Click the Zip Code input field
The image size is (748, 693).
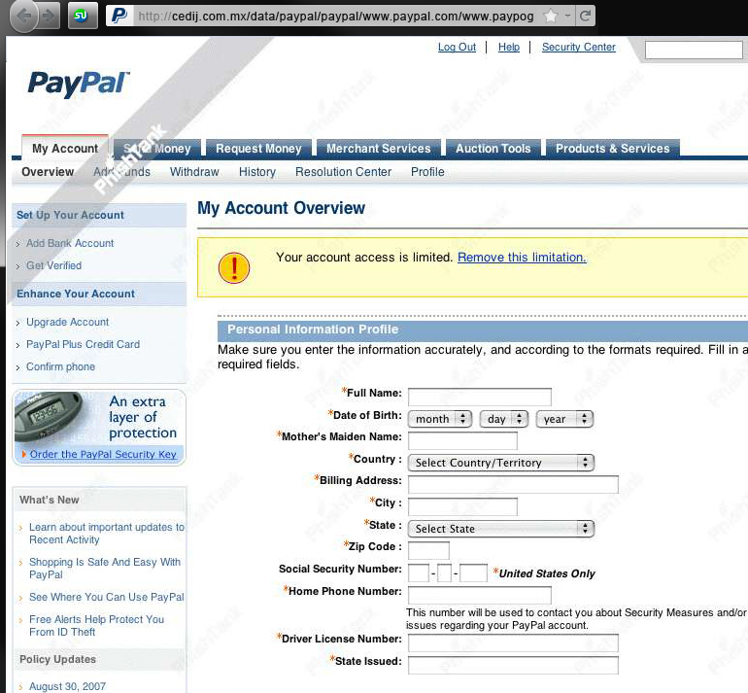click(428, 550)
